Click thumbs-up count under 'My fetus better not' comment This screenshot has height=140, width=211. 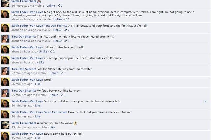point(63,95)
